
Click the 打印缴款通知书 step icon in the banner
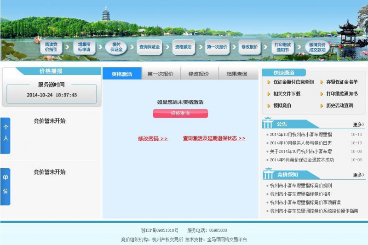click(282, 47)
